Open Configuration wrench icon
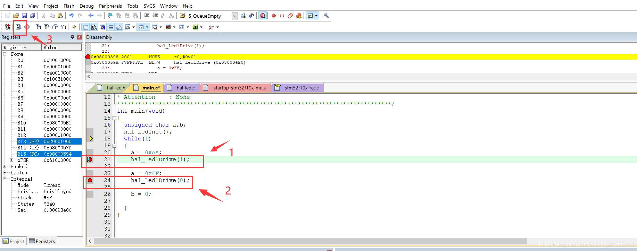 click(x=326, y=16)
